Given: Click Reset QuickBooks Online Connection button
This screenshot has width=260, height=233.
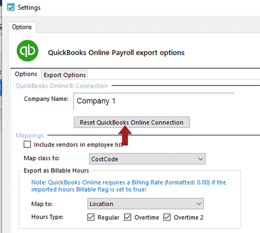Looking at the screenshot, I should tap(132, 122).
